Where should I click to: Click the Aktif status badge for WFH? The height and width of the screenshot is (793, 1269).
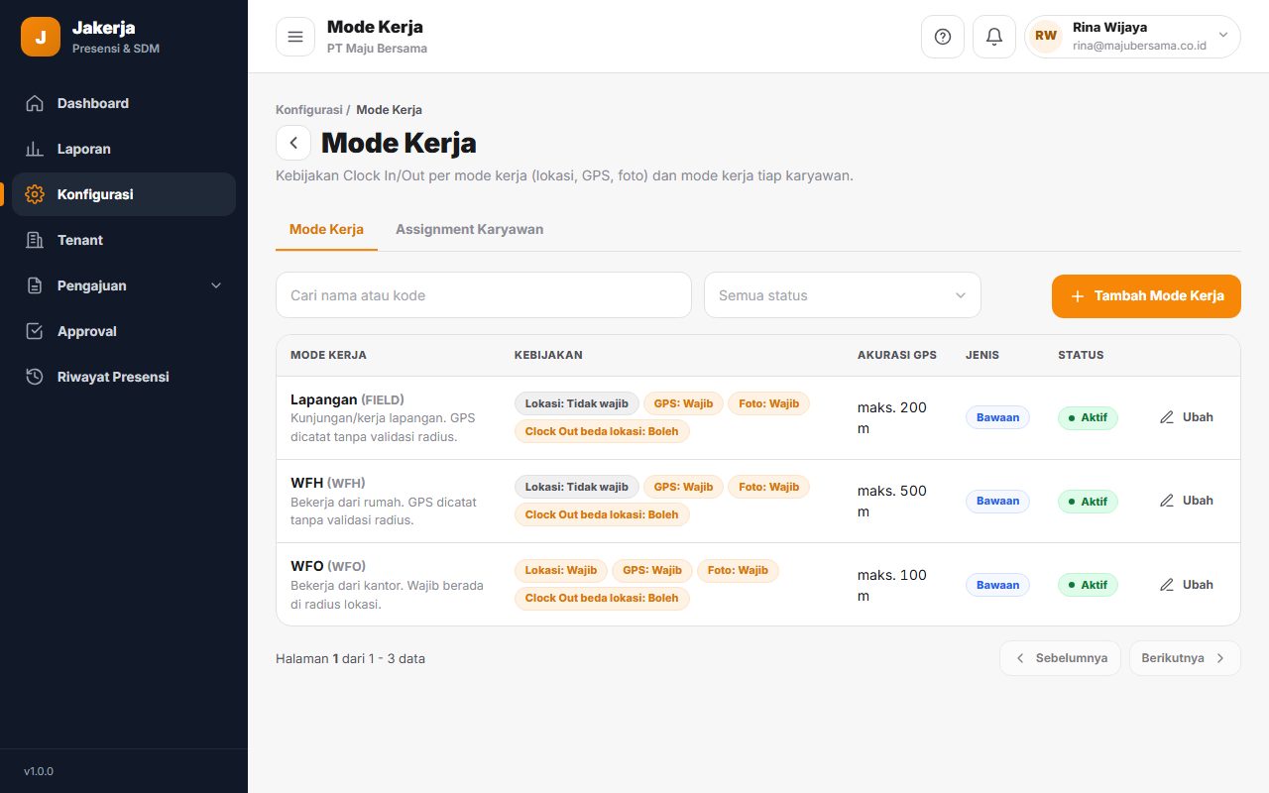tap(1088, 502)
